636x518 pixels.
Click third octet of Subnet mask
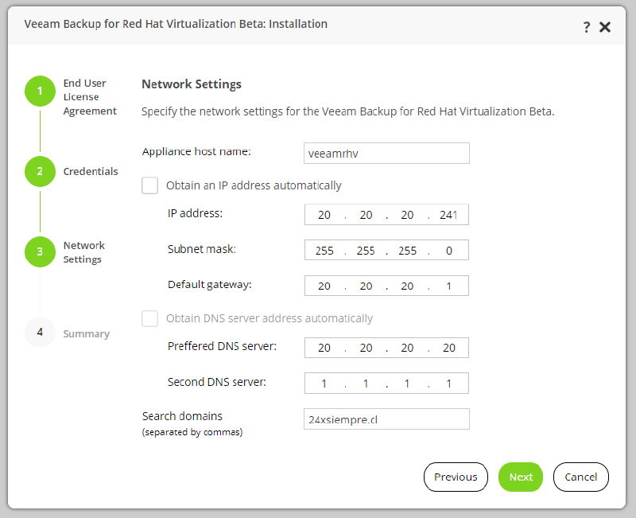[407, 251]
